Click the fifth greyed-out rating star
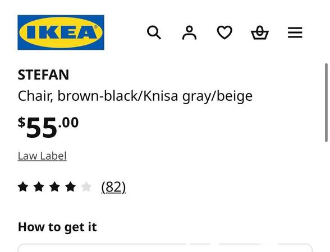The height and width of the screenshot is (252, 330). (x=86, y=187)
